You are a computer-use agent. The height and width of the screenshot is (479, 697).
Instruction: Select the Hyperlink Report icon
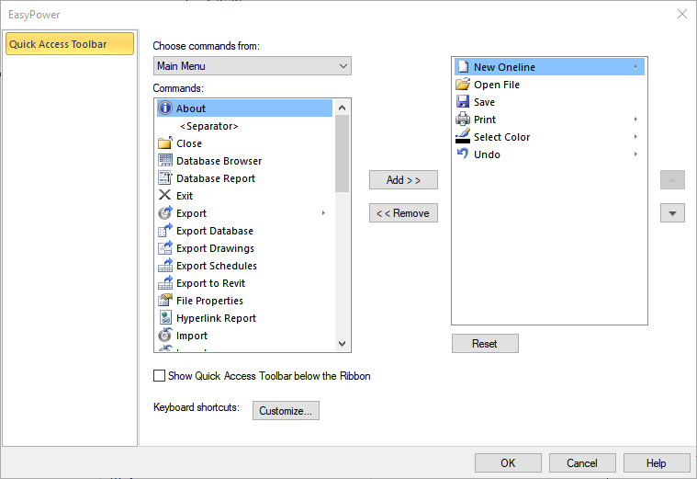click(x=165, y=318)
